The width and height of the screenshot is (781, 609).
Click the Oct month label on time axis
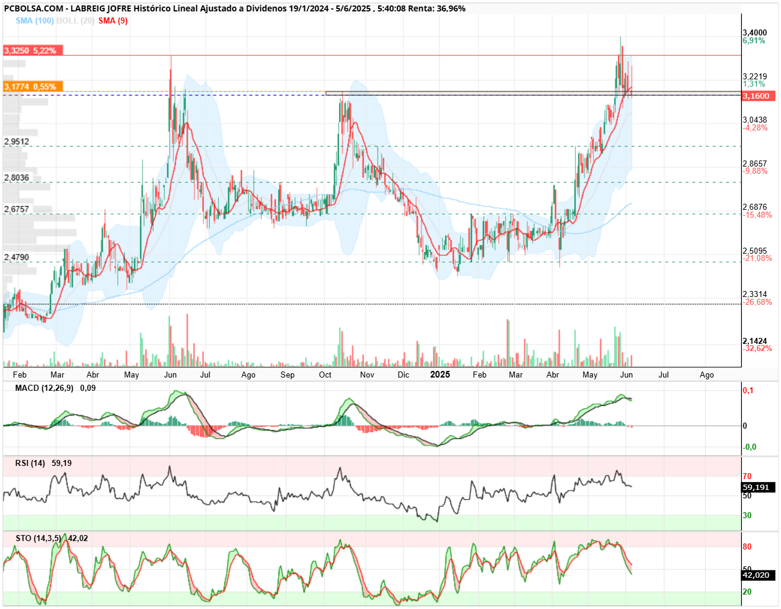(x=325, y=375)
